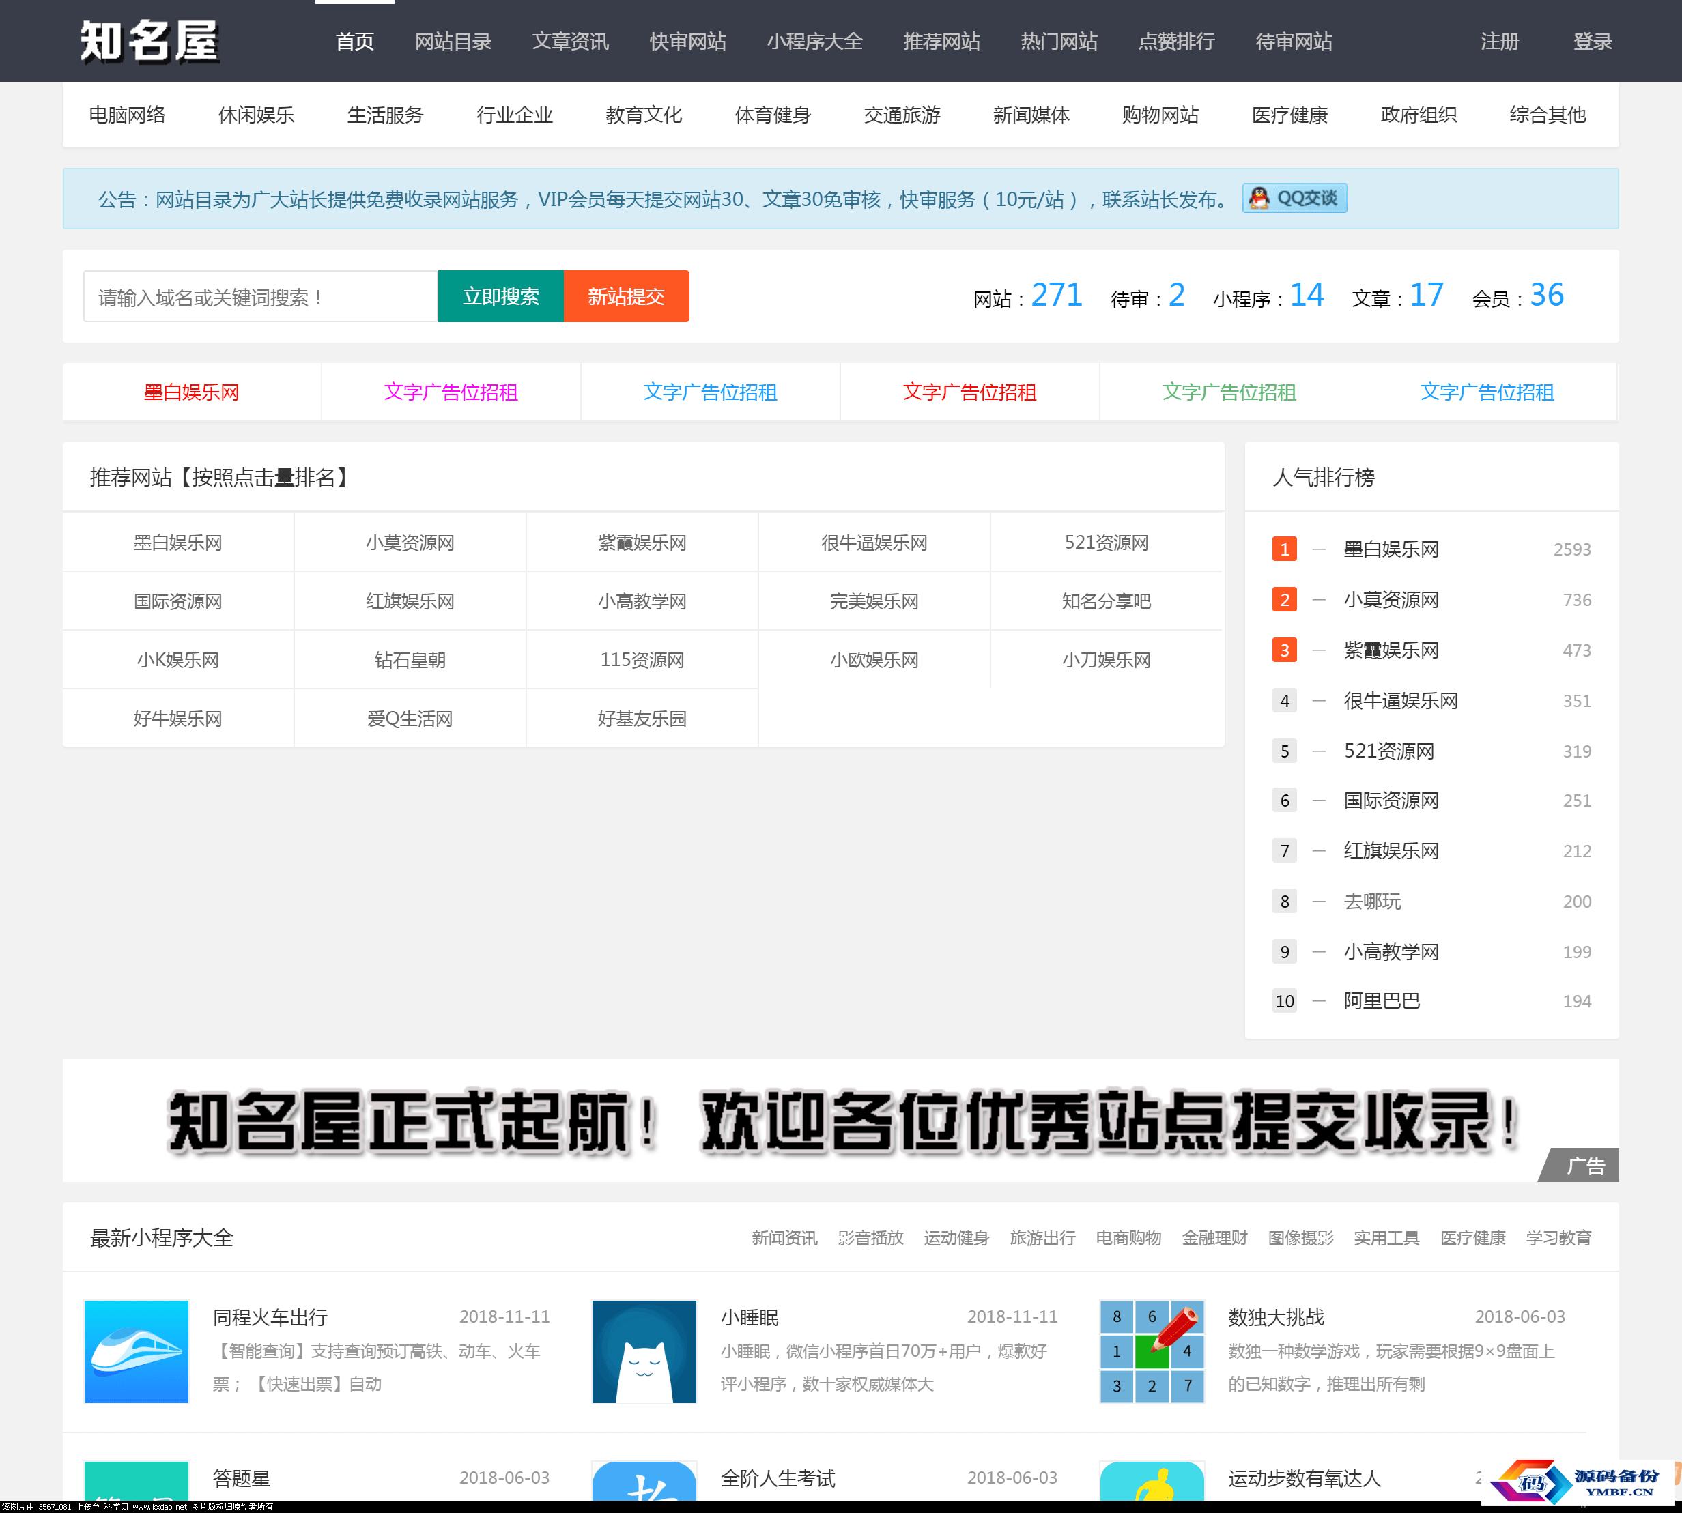Image resolution: width=1682 pixels, height=1513 pixels.
Task: Filter mini programs by 实用工具
Action: (x=1387, y=1238)
